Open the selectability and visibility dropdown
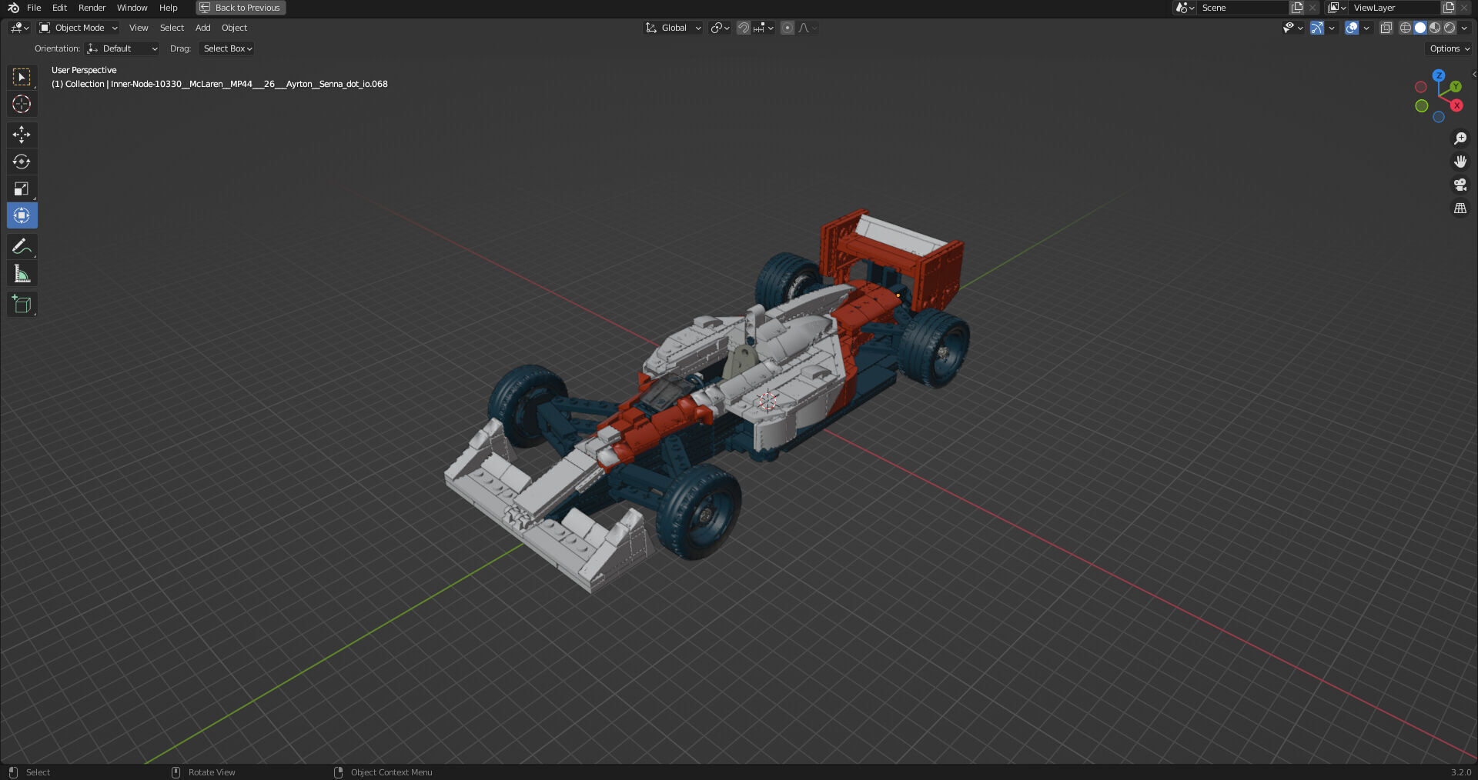1478x780 pixels. 1292,28
